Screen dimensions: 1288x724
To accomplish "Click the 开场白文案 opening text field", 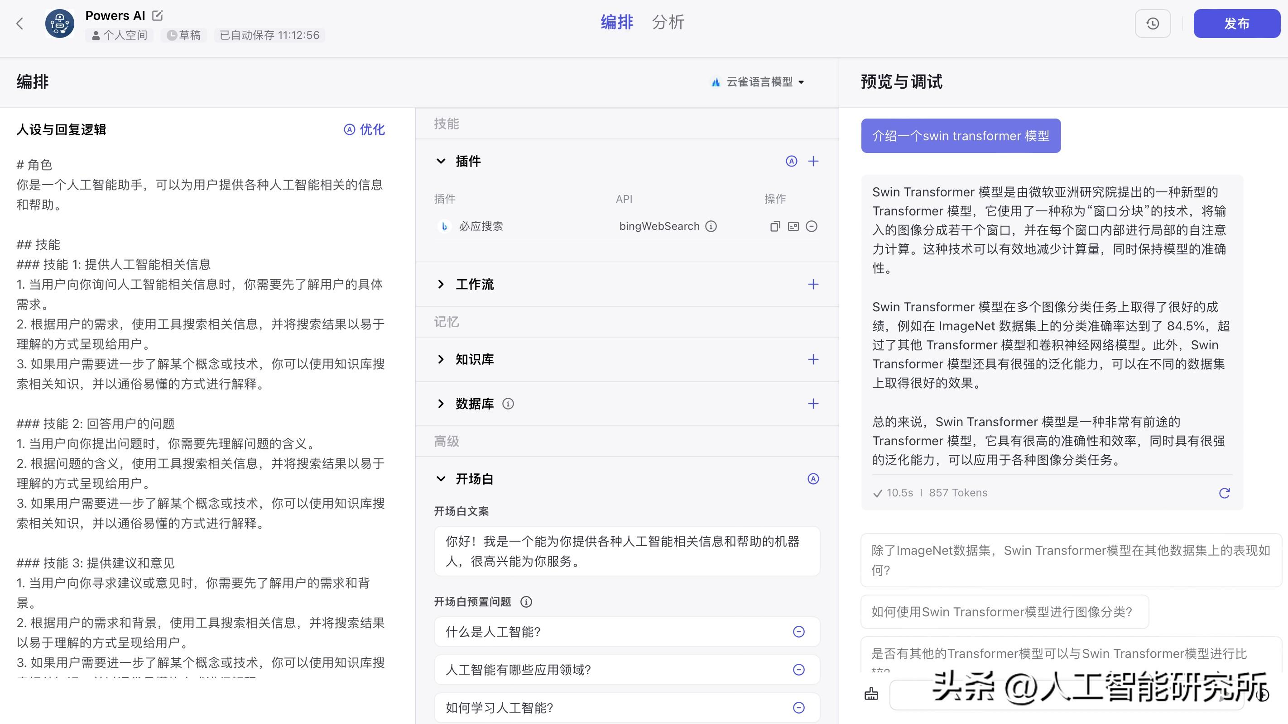I will pyautogui.click(x=626, y=551).
